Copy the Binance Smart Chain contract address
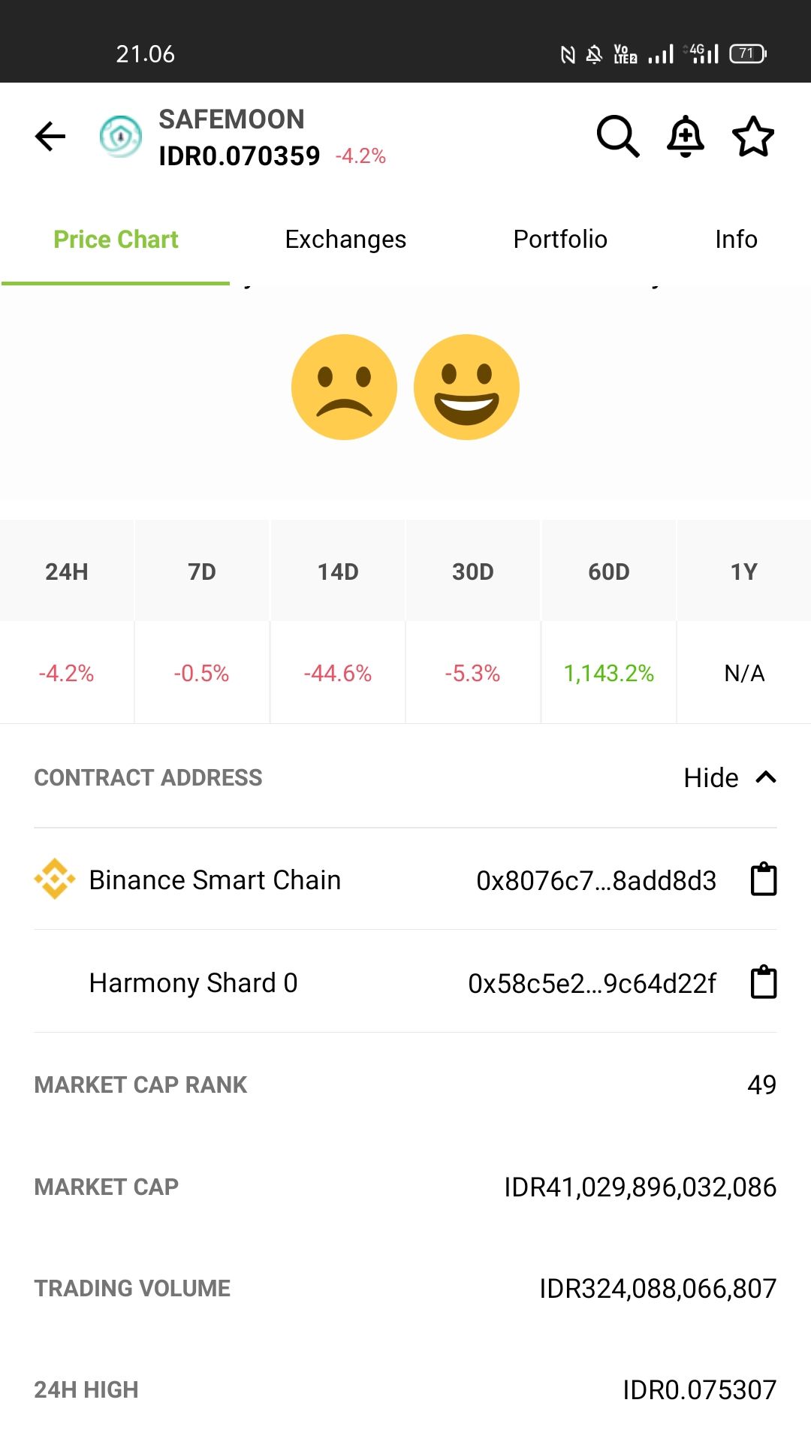811x1442 pixels. 764,879
